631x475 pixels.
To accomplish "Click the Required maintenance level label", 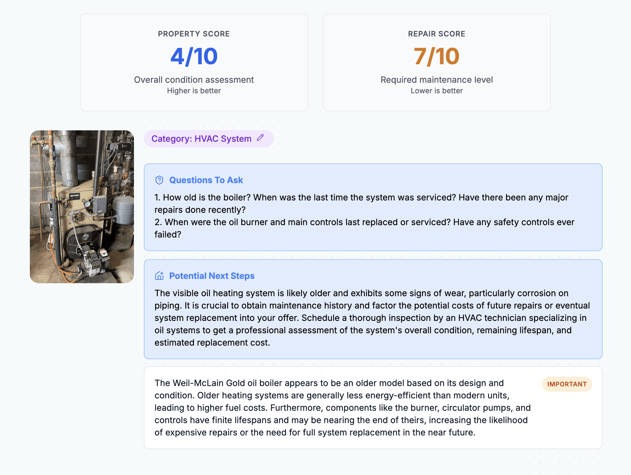I will [x=437, y=79].
